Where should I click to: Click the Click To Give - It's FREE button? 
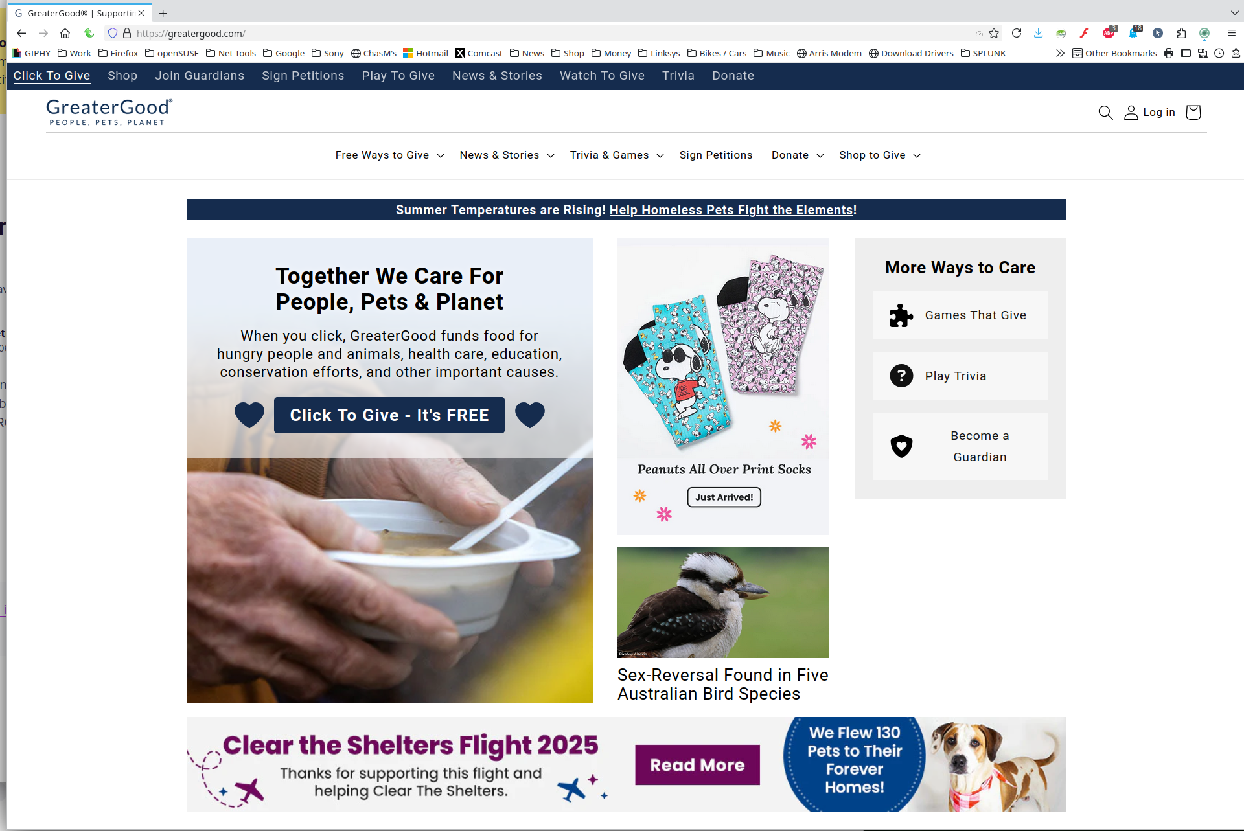click(x=389, y=415)
